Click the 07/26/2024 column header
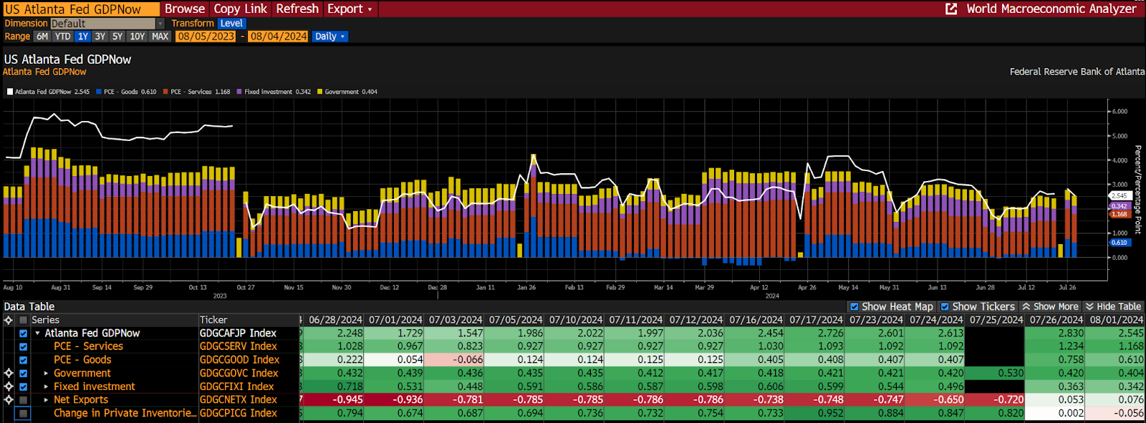 click(x=1056, y=320)
